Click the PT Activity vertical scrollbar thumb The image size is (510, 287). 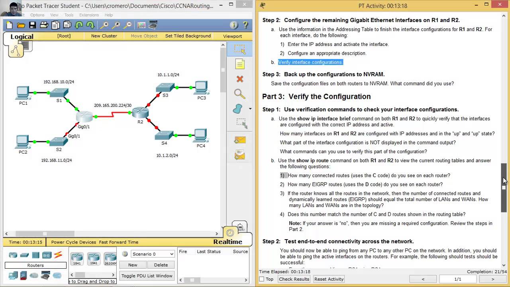click(x=504, y=187)
